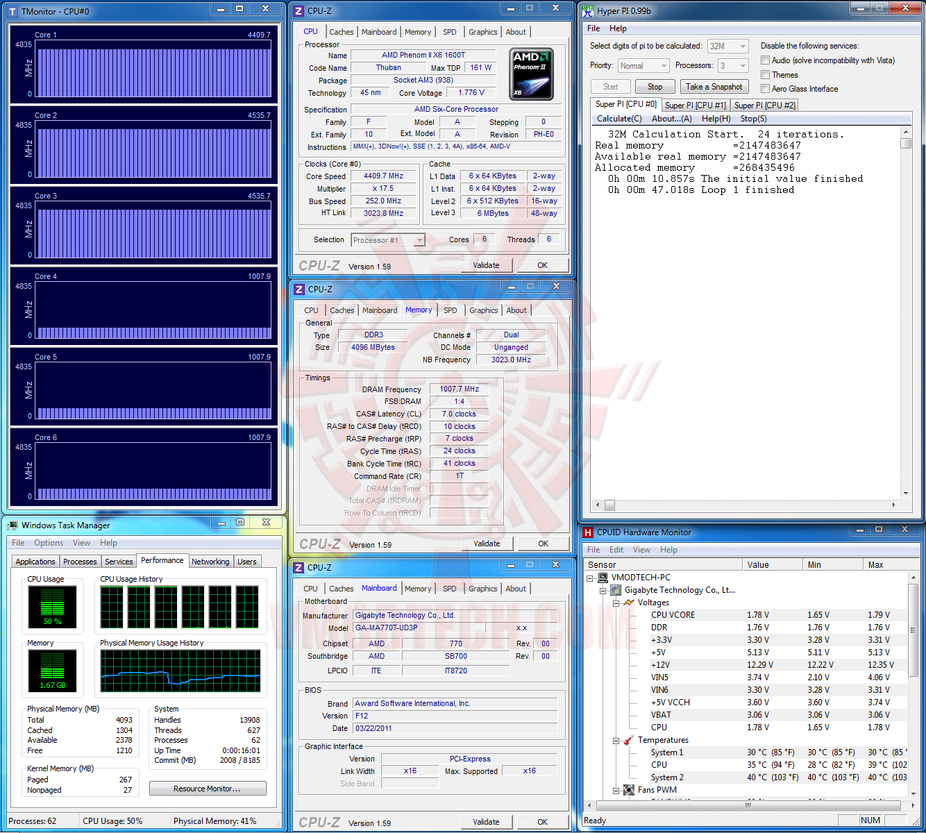The width and height of the screenshot is (926, 833).
Task: Click OK in the CPU-Z Memory tab window
Action: [543, 544]
